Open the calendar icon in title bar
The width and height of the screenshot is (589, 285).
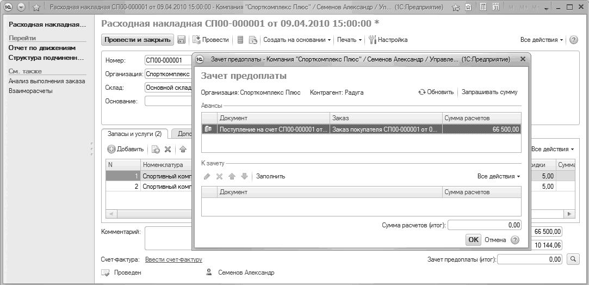click(x=496, y=7)
